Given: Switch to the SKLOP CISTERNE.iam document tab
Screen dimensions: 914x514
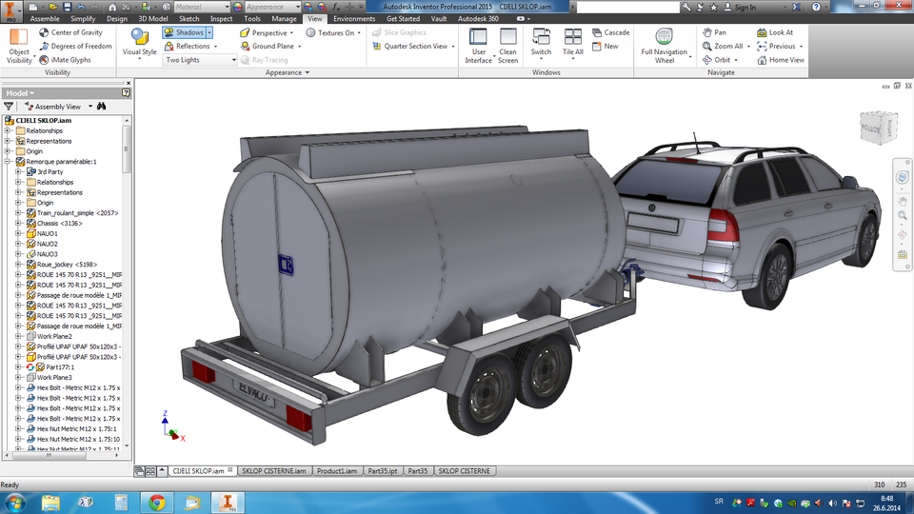Looking at the screenshot, I should coord(274,471).
